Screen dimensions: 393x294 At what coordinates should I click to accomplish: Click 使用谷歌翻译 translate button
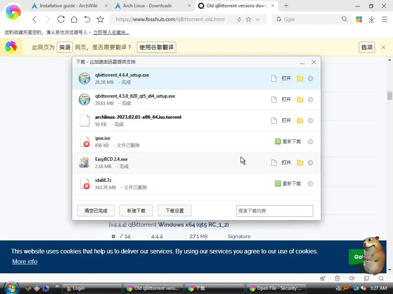pyautogui.click(x=157, y=47)
